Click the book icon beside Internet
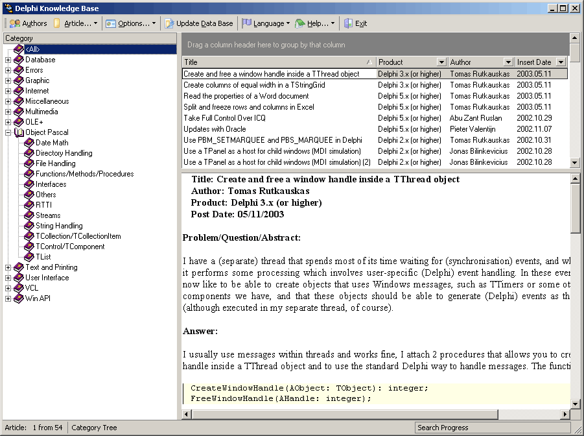Image resolution: width=584 pixels, height=436 pixels. [19, 91]
